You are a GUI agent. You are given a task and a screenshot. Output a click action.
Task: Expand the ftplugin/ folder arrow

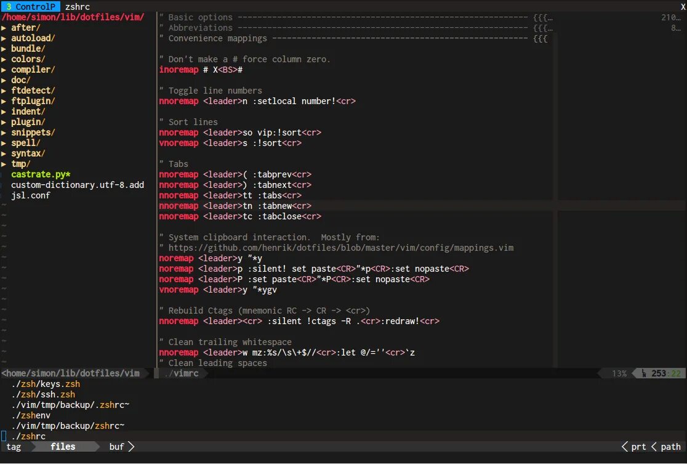[4, 101]
